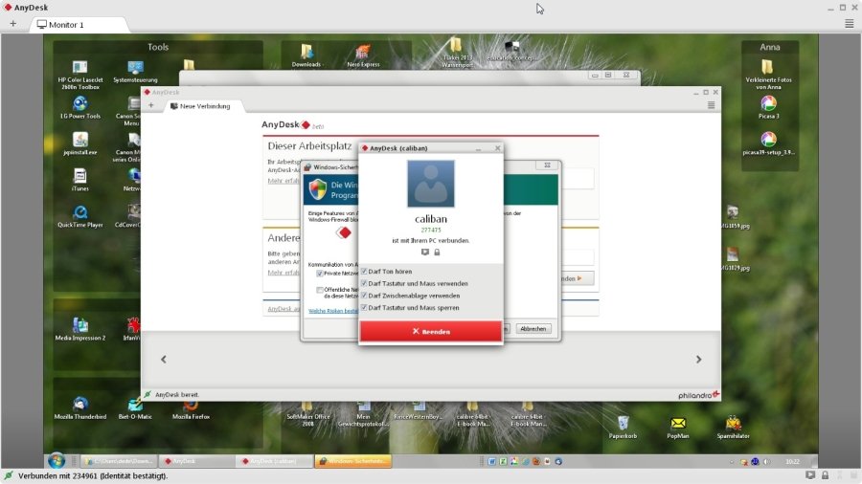Open the LG Power Tools desktop icon
The image size is (862, 484).
(x=80, y=107)
